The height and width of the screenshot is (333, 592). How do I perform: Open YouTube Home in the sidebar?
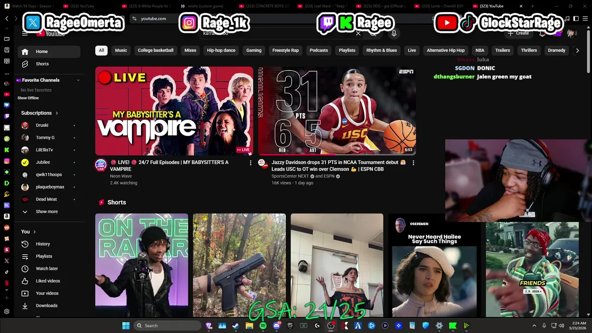(49, 51)
